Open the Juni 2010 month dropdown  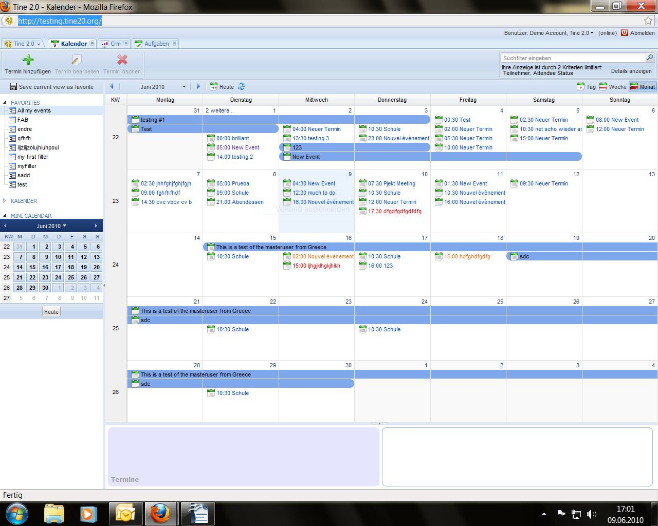184,87
